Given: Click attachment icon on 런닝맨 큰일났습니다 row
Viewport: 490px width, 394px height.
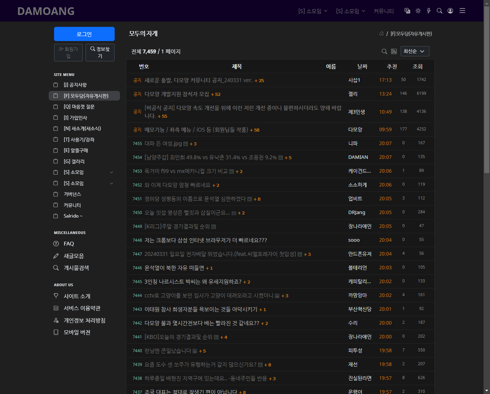Looking at the screenshot, I should tap(195, 351).
